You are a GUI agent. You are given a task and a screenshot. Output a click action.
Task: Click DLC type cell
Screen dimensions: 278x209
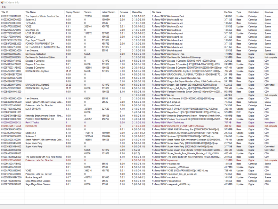click(x=238, y=112)
